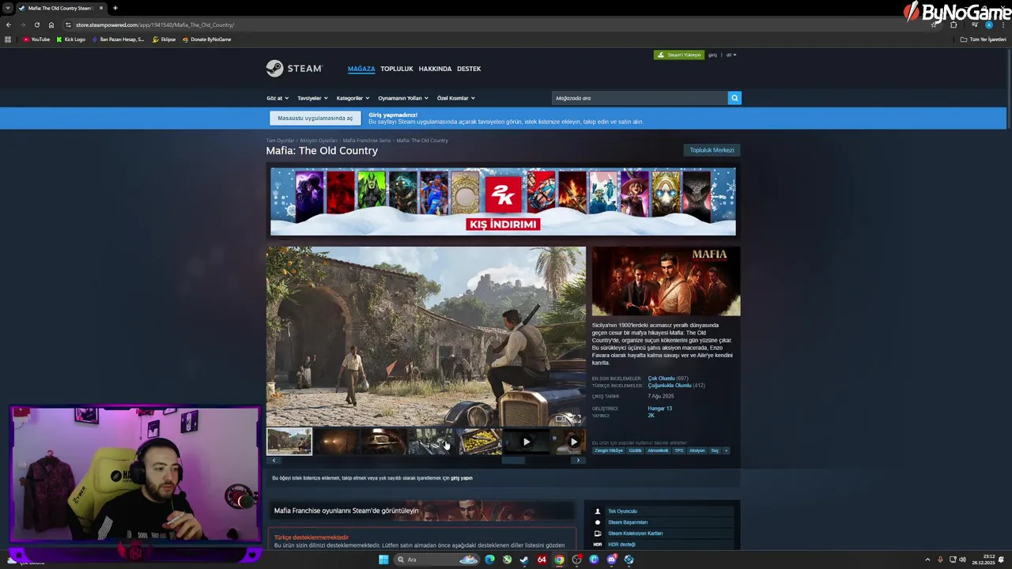Click the Steam Koleksiyon Kartları cards icon
This screenshot has width=1012, height=569.
coord(598,533)
